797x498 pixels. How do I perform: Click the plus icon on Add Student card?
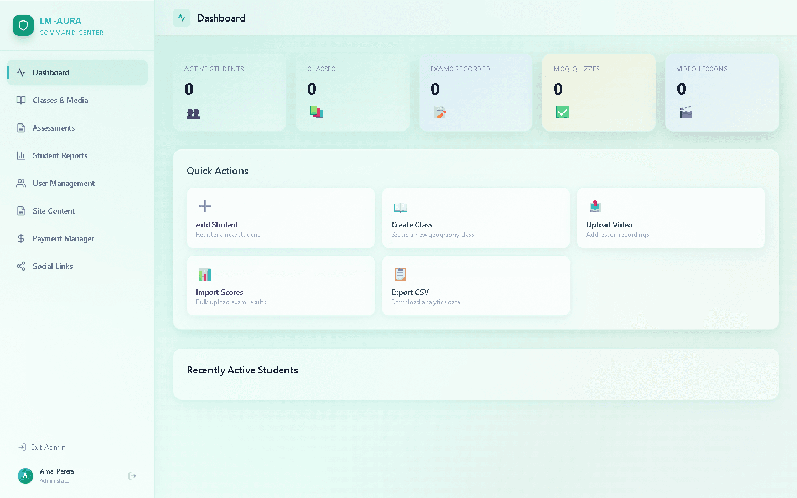tap(205, 206)
